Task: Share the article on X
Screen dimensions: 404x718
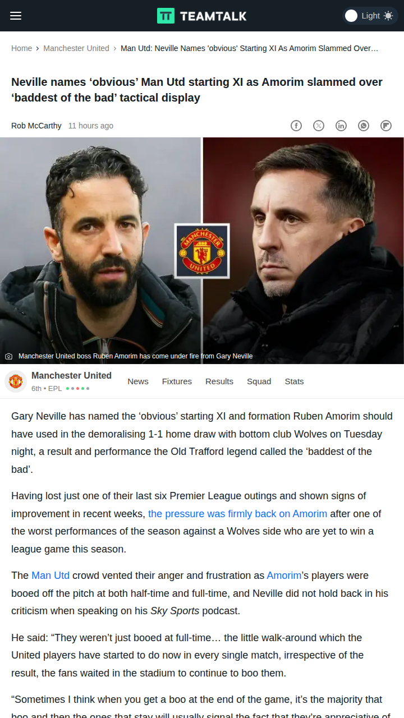Action: tap(319, 126)
